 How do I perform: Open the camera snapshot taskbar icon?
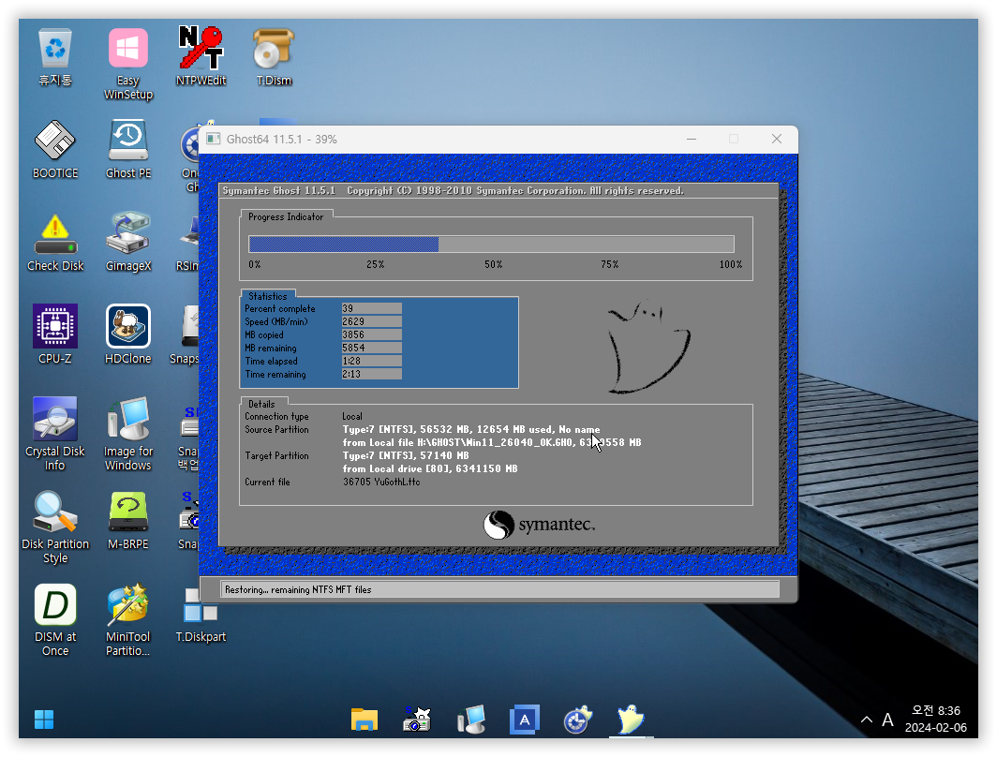(417, 720)
